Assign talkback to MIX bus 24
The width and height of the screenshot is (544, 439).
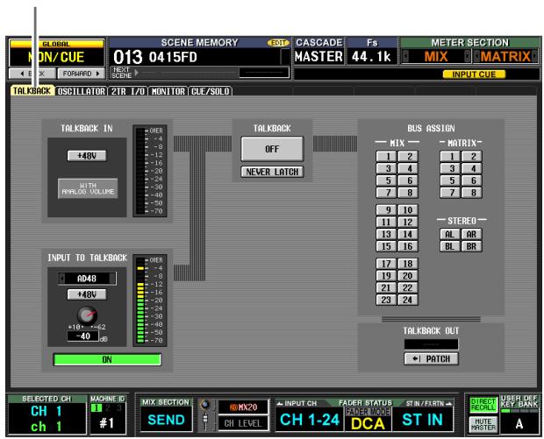tap(408, 300)
